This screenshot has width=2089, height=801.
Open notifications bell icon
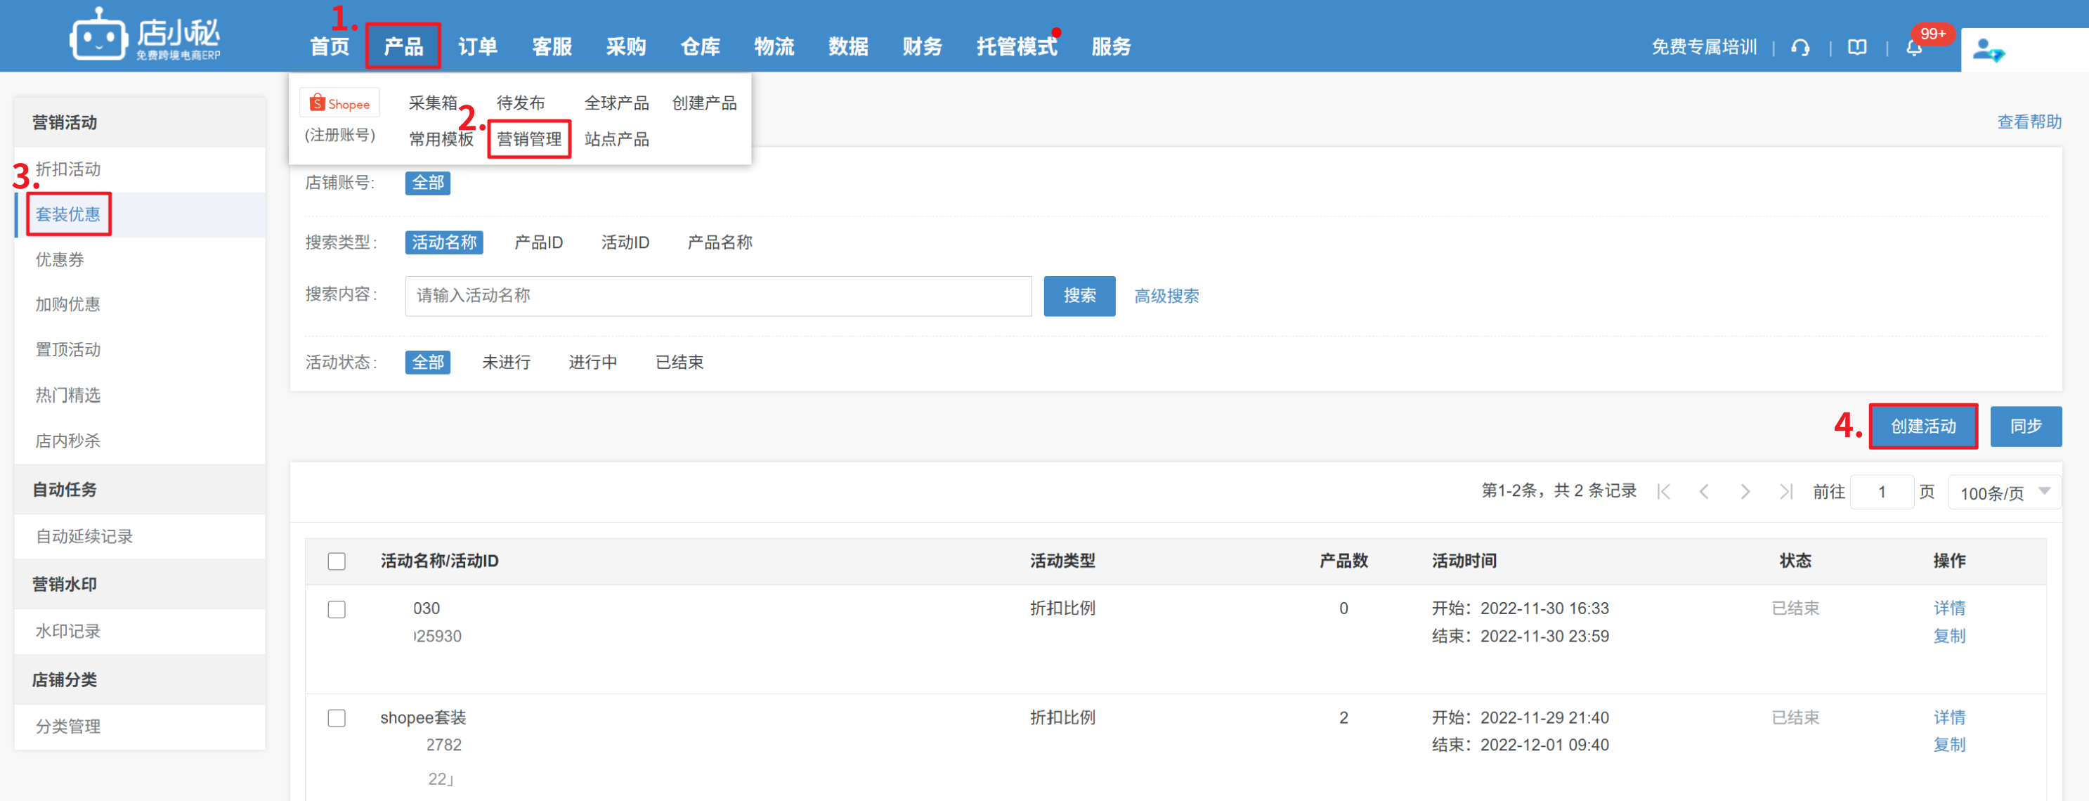[x=1914, y=48]
